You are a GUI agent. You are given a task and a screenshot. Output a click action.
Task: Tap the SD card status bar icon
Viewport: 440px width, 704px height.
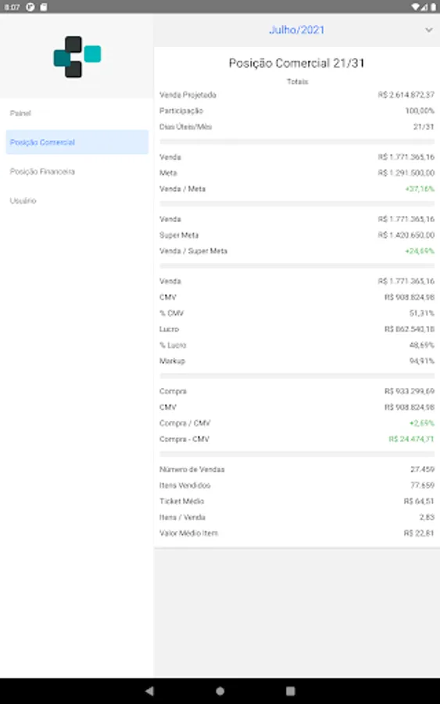pos(44,7)
